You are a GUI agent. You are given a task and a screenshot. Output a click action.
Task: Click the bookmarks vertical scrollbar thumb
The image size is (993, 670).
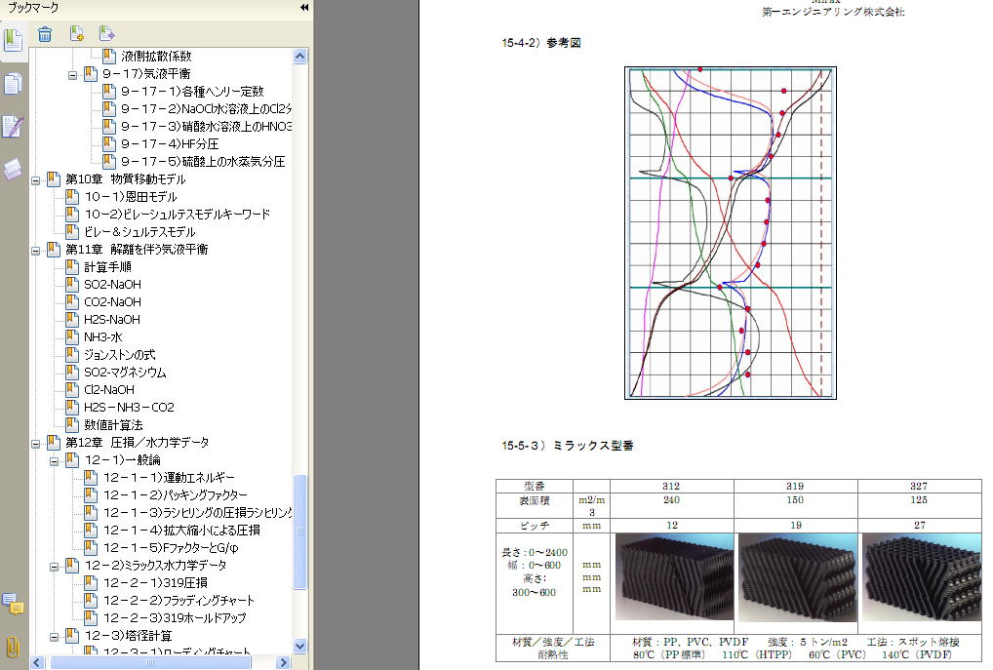tap(300, 532)
